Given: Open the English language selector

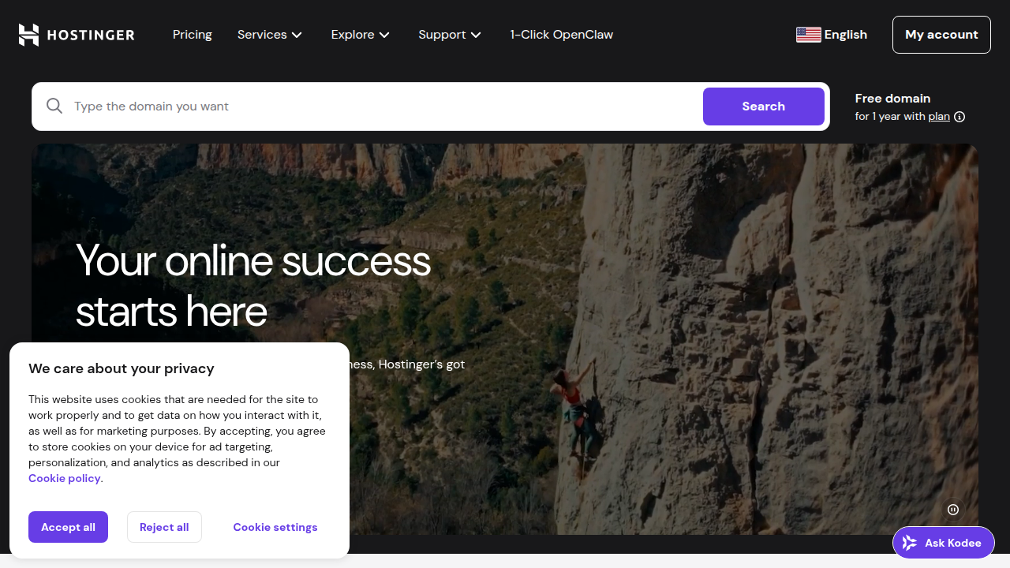Looking at the screenshot, I should 832,35.
